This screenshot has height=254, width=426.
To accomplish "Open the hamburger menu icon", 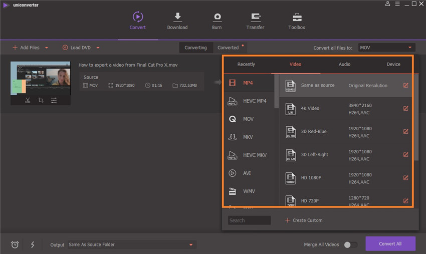I will (x=397, y=4).
